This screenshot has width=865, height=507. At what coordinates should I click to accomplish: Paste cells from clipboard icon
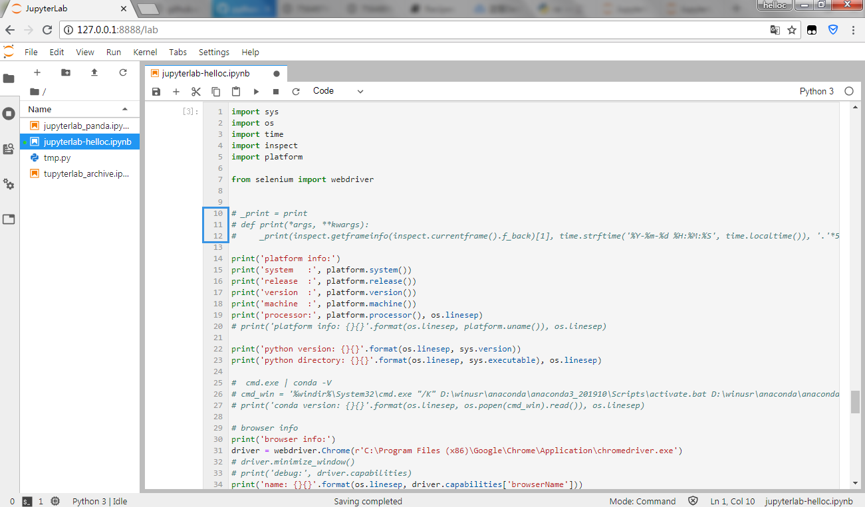236,92
